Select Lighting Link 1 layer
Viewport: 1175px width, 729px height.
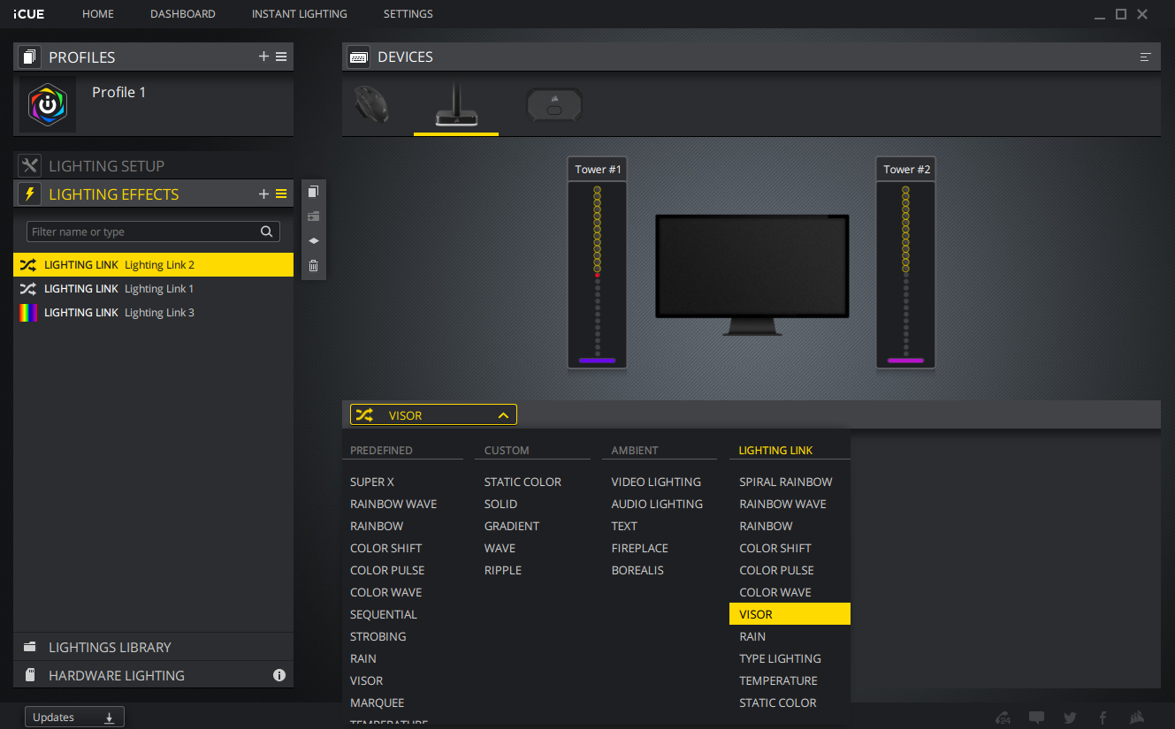tap(154, 288)
